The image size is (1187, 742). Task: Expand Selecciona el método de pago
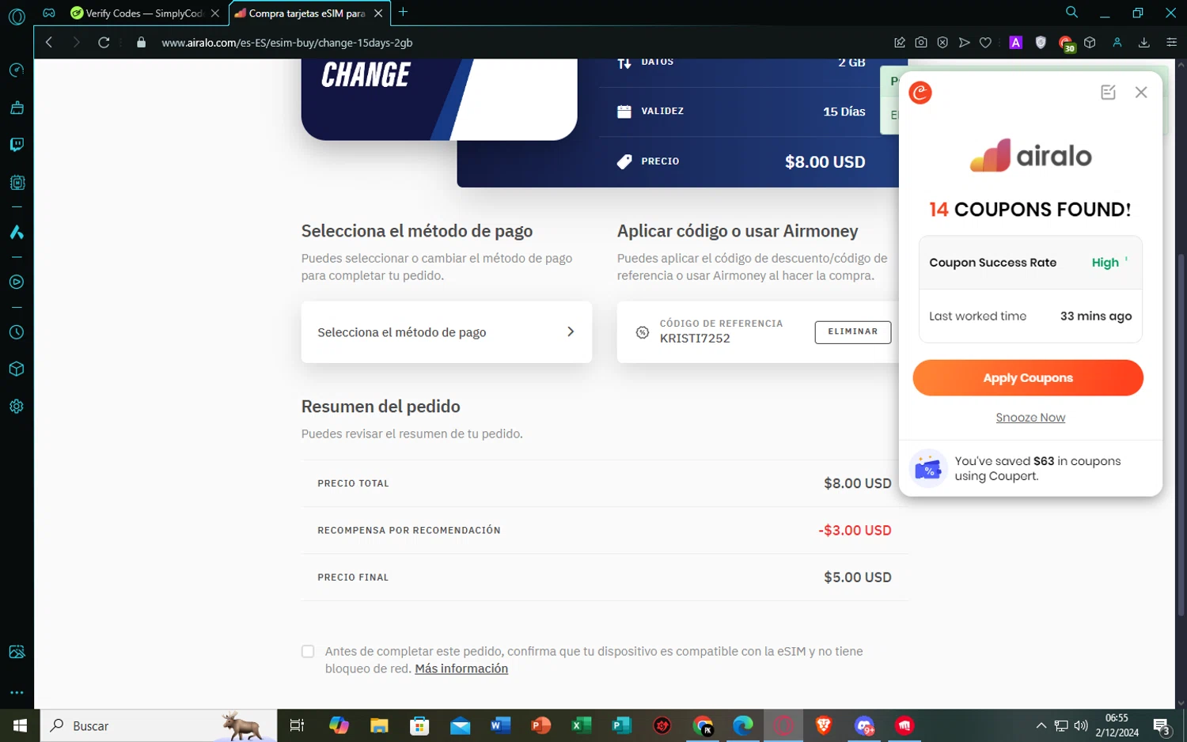click(x=446, y=332)
